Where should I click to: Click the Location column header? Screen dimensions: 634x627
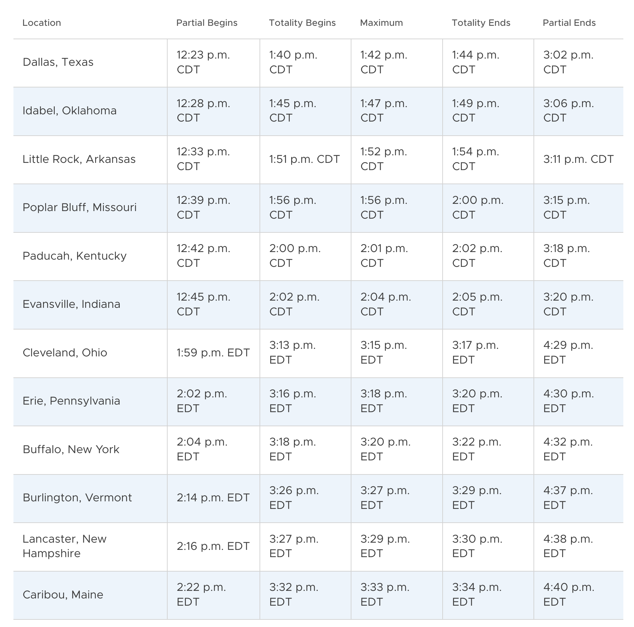pyautogui.click(x=42, y=23)
